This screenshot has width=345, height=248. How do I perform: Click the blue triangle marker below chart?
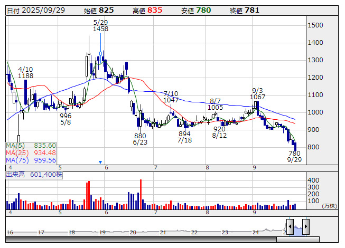(100, 163)
